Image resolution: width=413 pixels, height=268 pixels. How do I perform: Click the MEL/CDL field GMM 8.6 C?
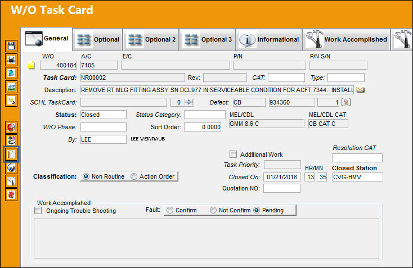[267, 124]
